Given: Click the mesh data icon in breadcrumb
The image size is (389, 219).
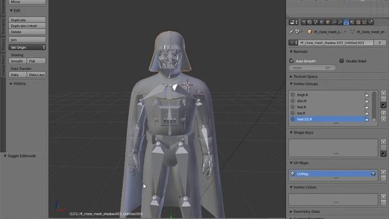Looking at the screenshot, I should point(353,32).
